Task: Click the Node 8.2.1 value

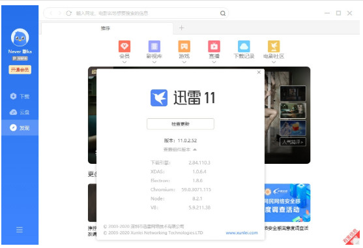Action: (197, 198)
